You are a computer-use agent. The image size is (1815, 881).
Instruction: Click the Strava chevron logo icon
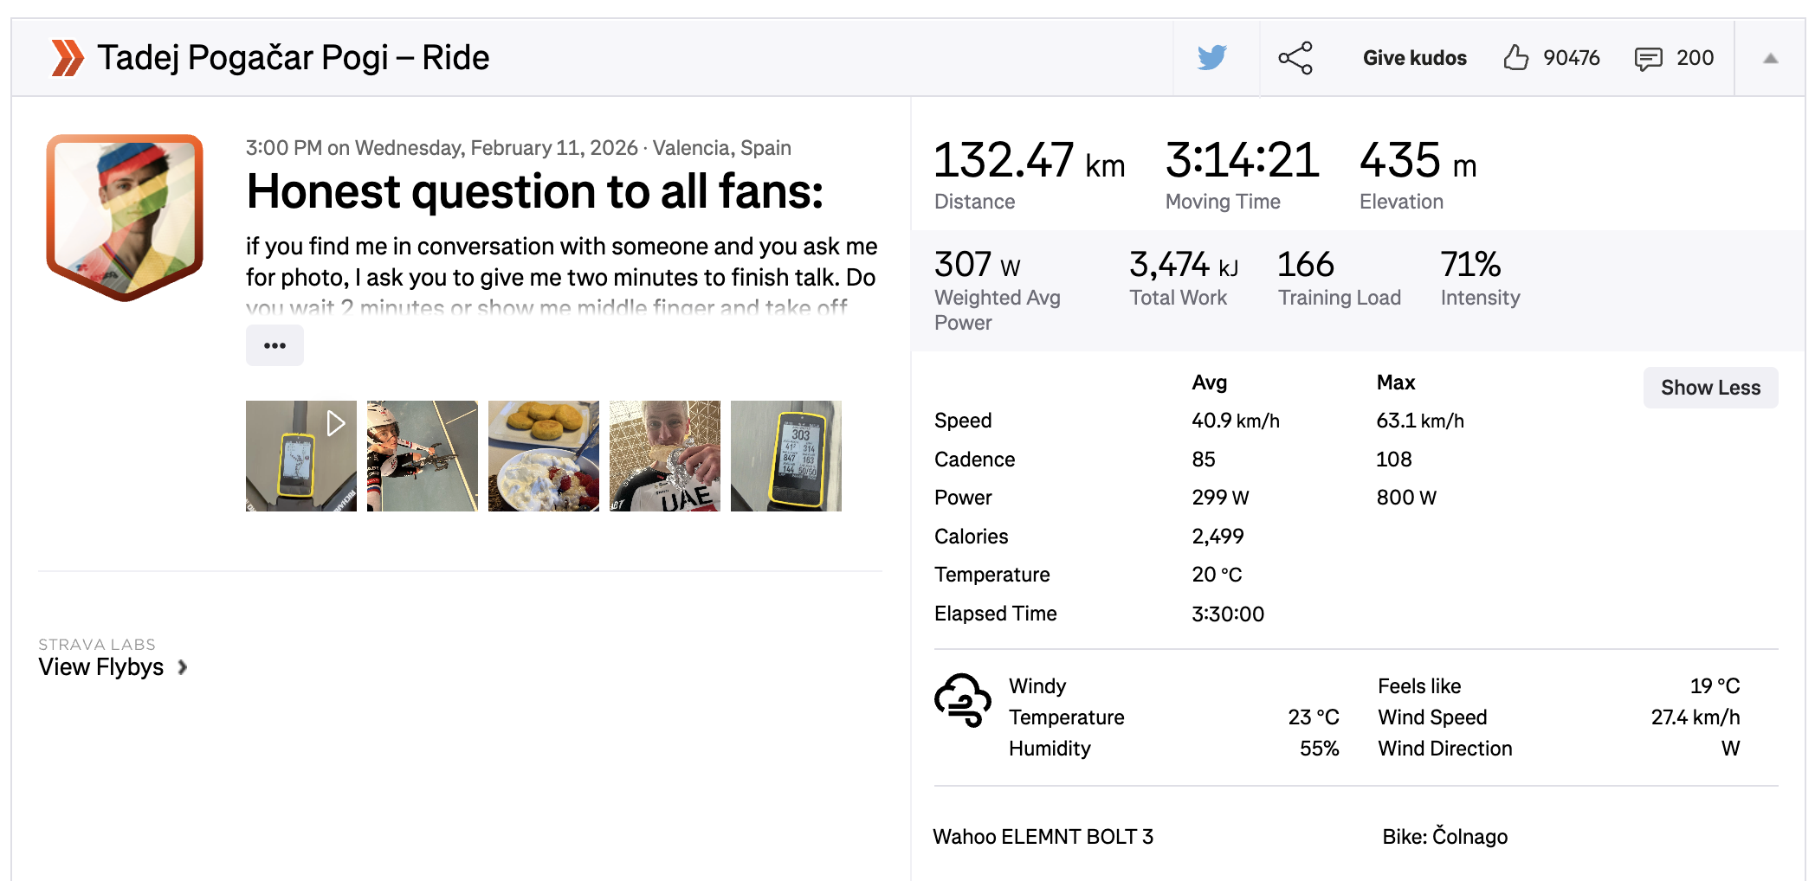tap(68, 58)
